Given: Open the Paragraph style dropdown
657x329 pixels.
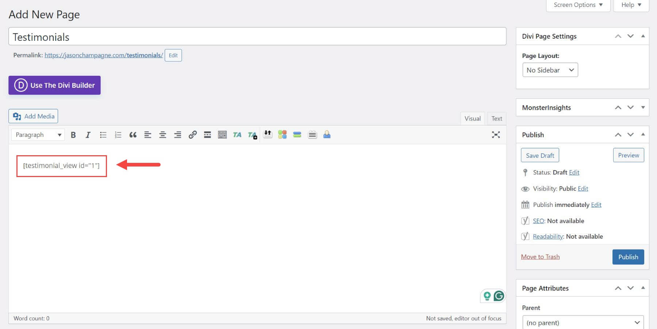Looking at the screenshot, I should pyautogui.click(x=37, y=134).
